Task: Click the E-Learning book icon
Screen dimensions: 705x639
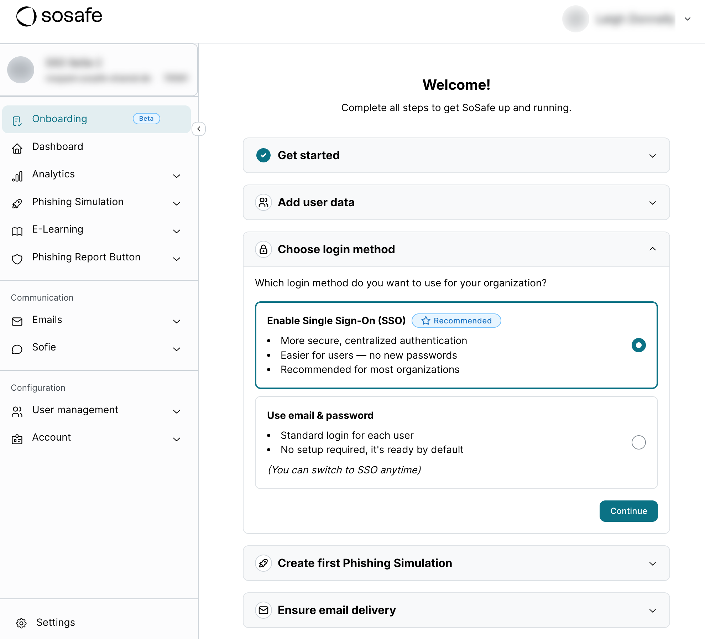Action: (17, 231)
